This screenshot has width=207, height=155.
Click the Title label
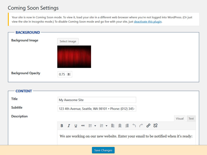(14, 99)
